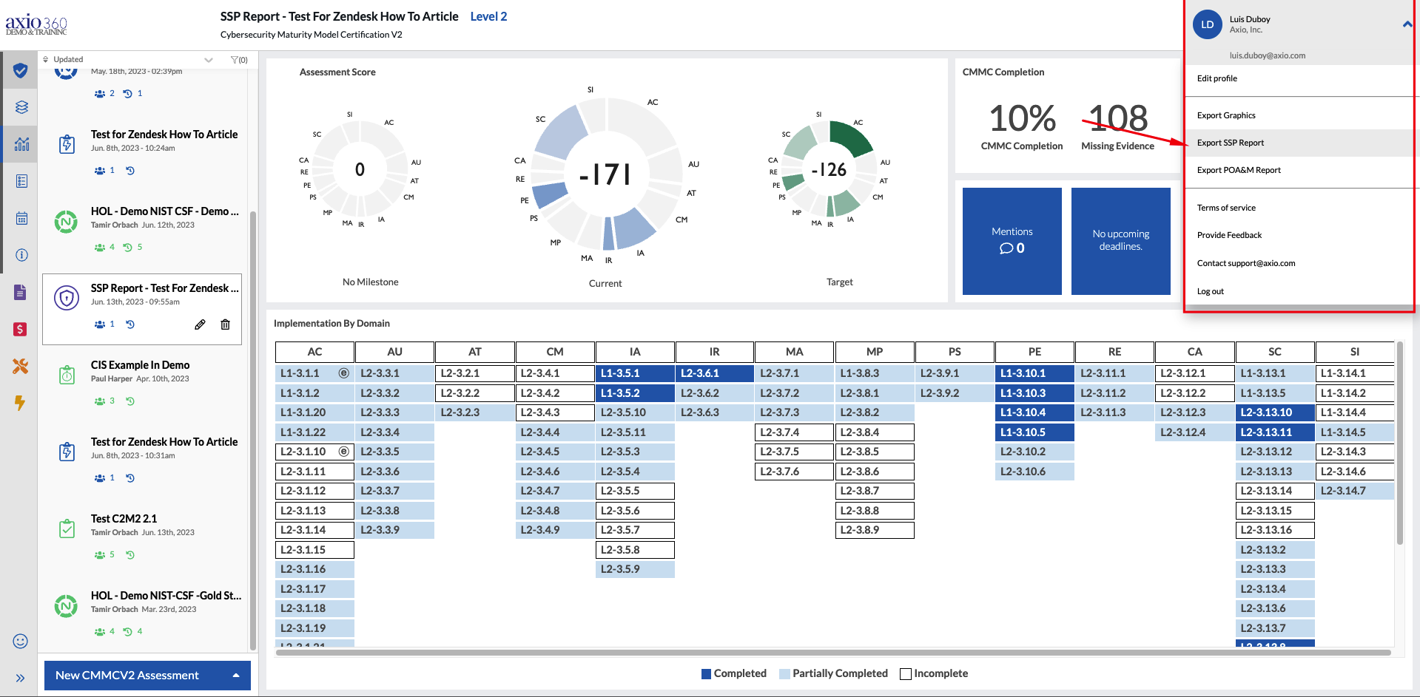Click the Level 2 link in header
Image resolution: width=1420 pixels, height=697 pixels.
pos(488,16)
